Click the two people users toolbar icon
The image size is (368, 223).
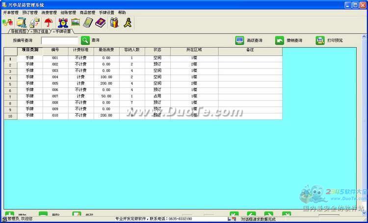pyautogui.click(x=114, y=23)
